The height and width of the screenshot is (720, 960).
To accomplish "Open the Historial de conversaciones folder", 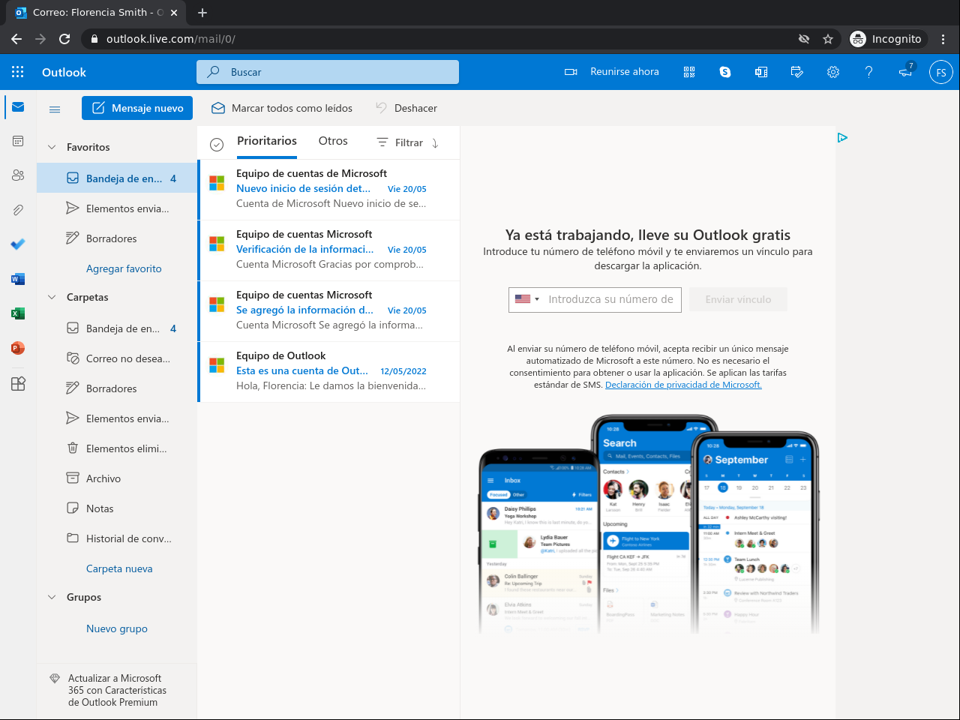I will coord(117,538).
